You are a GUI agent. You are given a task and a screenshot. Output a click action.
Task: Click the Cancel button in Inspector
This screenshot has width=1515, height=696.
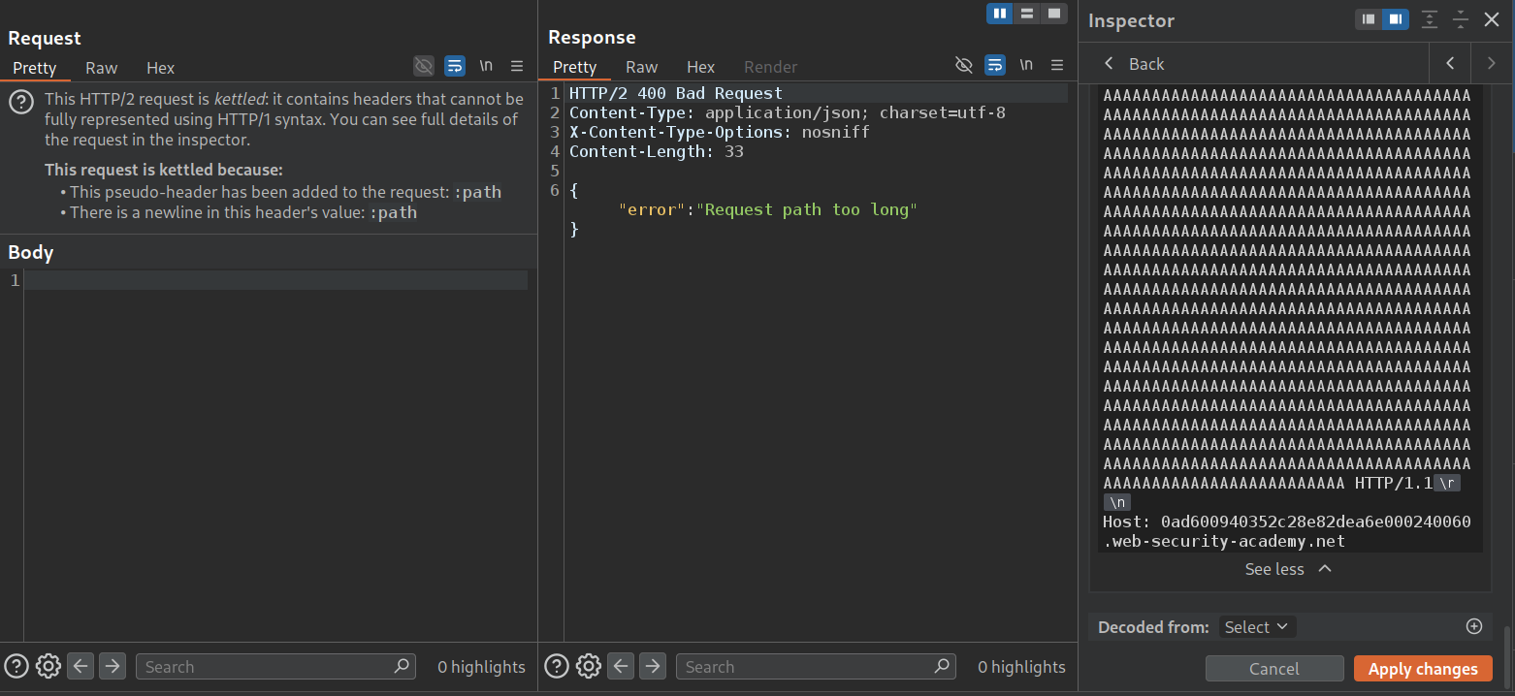(1273, 669)
